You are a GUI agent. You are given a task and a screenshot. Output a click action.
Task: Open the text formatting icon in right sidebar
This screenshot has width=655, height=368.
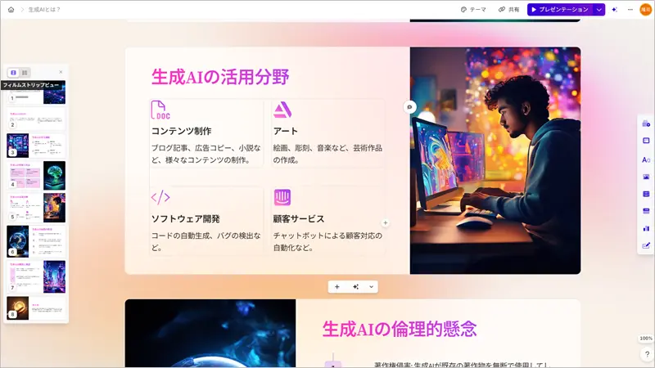pyautogui.click(x=646, y=159)
